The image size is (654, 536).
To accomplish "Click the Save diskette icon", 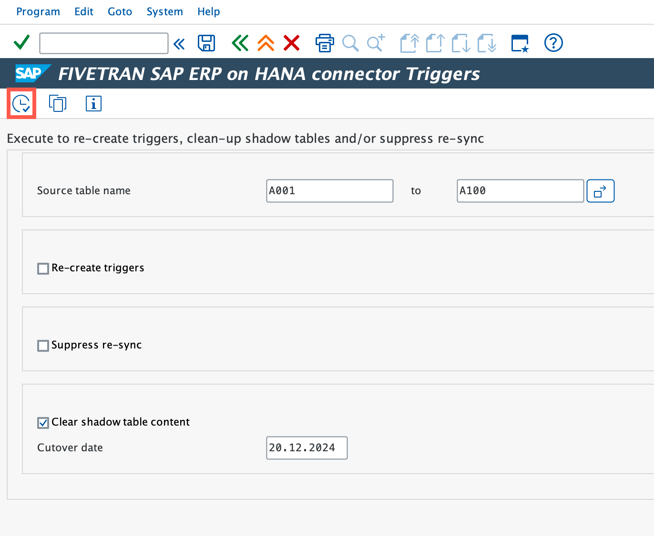I will 206,43.
